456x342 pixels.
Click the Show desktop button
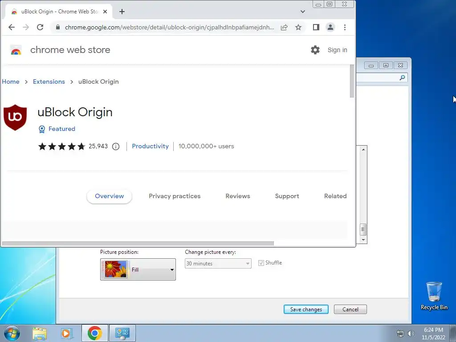coord(453,333)
